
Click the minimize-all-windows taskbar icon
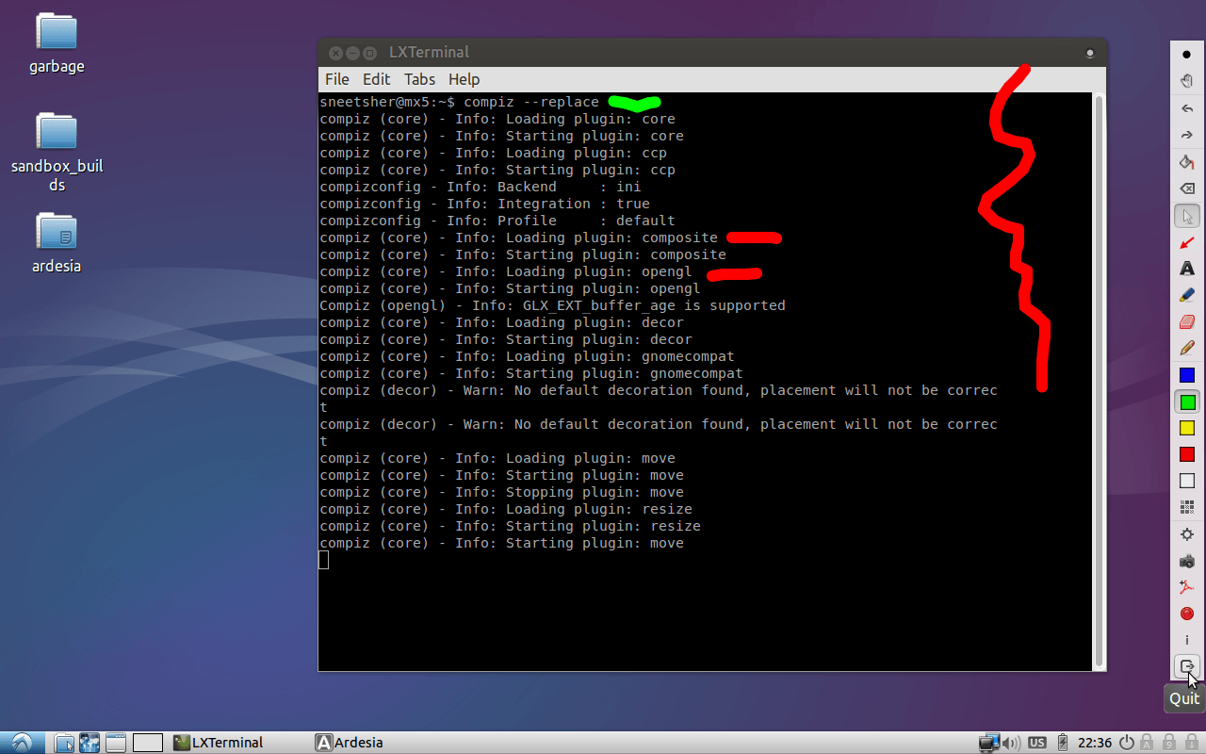[115, 743]
